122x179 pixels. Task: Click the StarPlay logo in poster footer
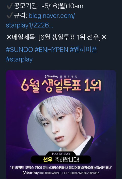coord(30,173)
